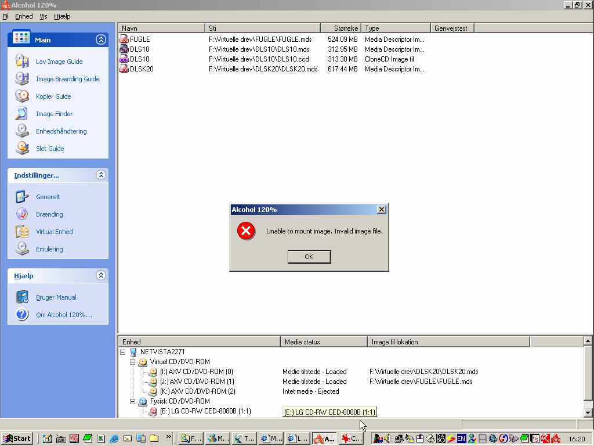The image size is (594, 446).
Task: Click the Alcohol 120% taskbar button
Action: (x=324, y=439)
